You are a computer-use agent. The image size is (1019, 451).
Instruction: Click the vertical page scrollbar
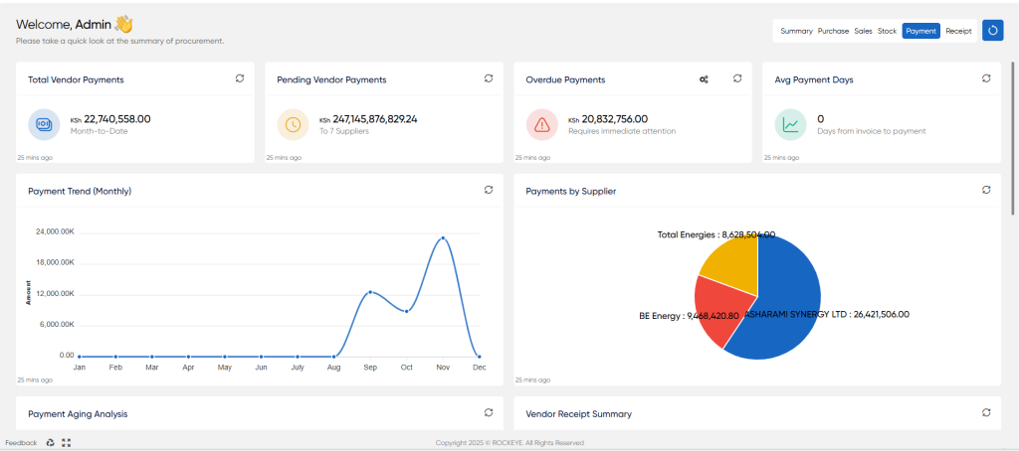pyautogui.click(x=1012, y=138)
